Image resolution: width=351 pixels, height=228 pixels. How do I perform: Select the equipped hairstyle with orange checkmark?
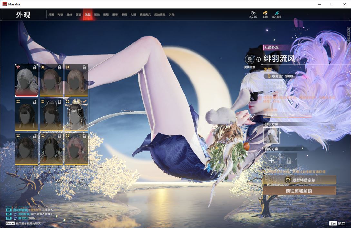pos(76,114)
